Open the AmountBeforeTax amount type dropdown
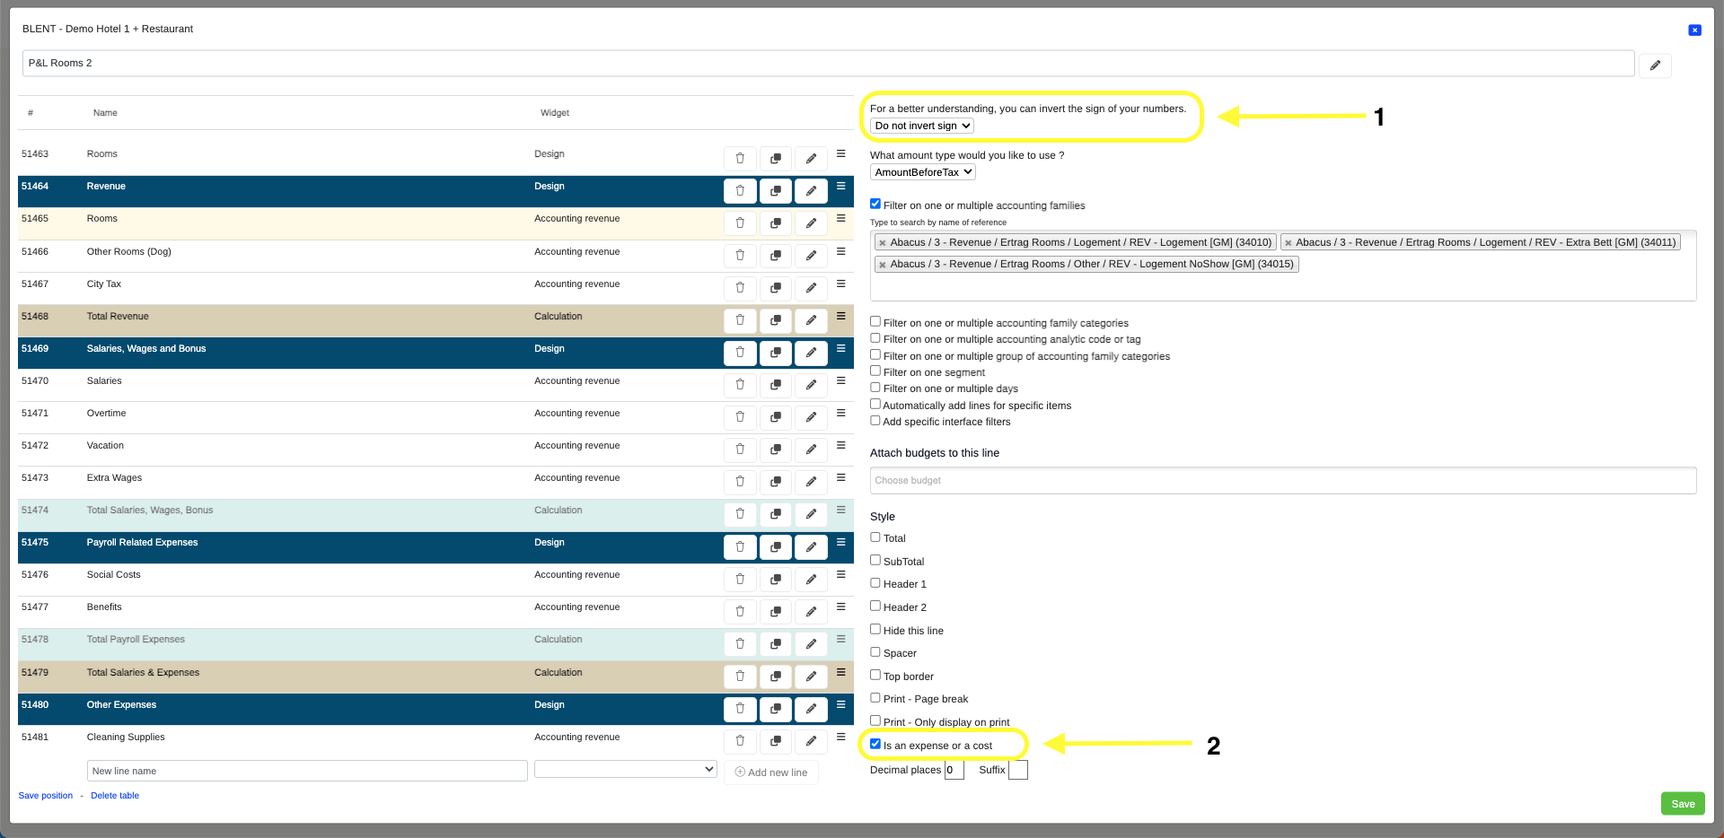This screenshot has height=838, width=1724. click(922, 172)
